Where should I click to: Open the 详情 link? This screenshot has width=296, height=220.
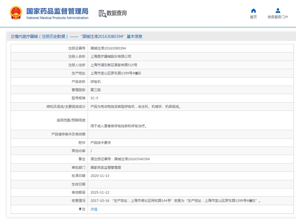(x=94, y=209)
